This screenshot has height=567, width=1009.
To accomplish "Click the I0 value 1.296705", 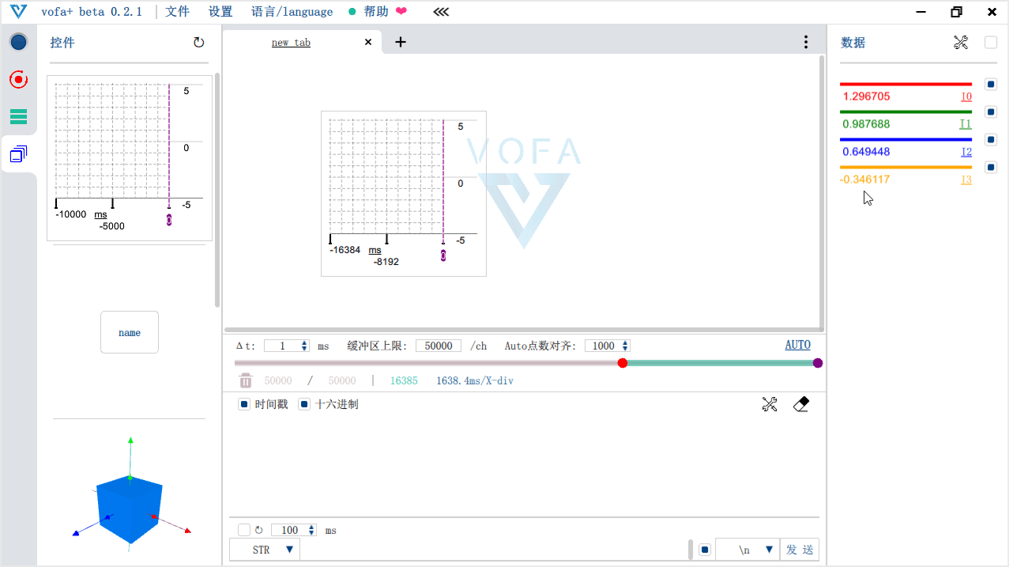I will point(866,96).
